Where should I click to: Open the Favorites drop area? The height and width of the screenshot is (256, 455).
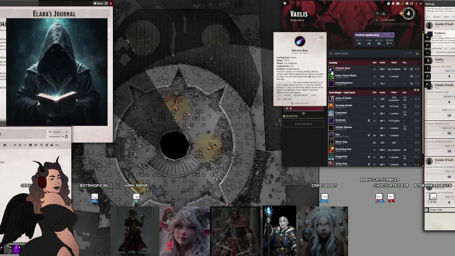point(304,124)
